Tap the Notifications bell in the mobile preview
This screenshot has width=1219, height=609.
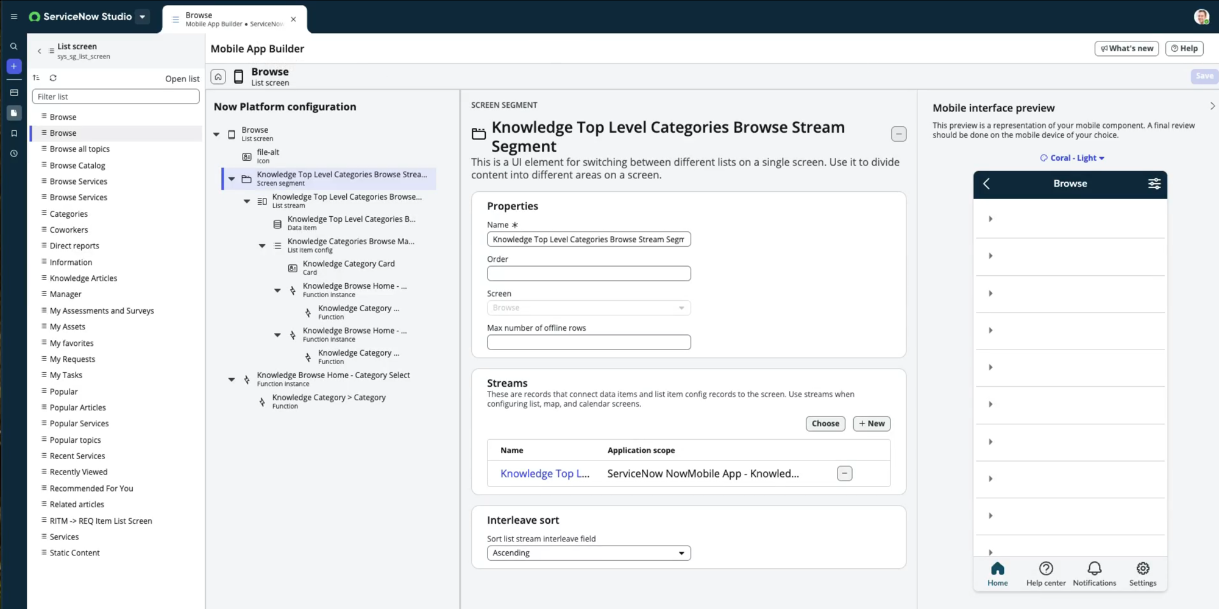point(1095,574)
